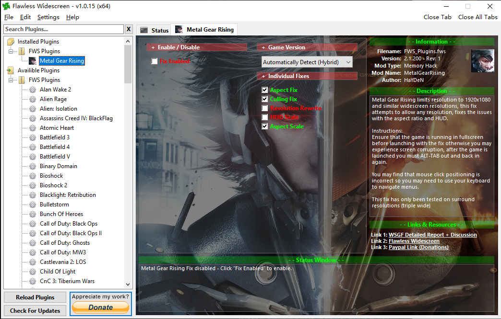Viewport: 501px width, 319px height.
Task: Check the HUD Scale checkbox
Action: click(264, 117)
